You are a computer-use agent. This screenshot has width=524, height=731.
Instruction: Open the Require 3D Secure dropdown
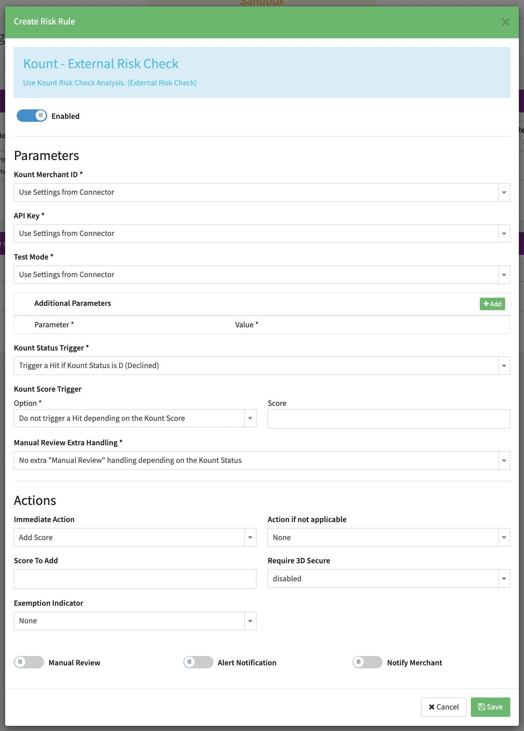click(x=388, y=578)
